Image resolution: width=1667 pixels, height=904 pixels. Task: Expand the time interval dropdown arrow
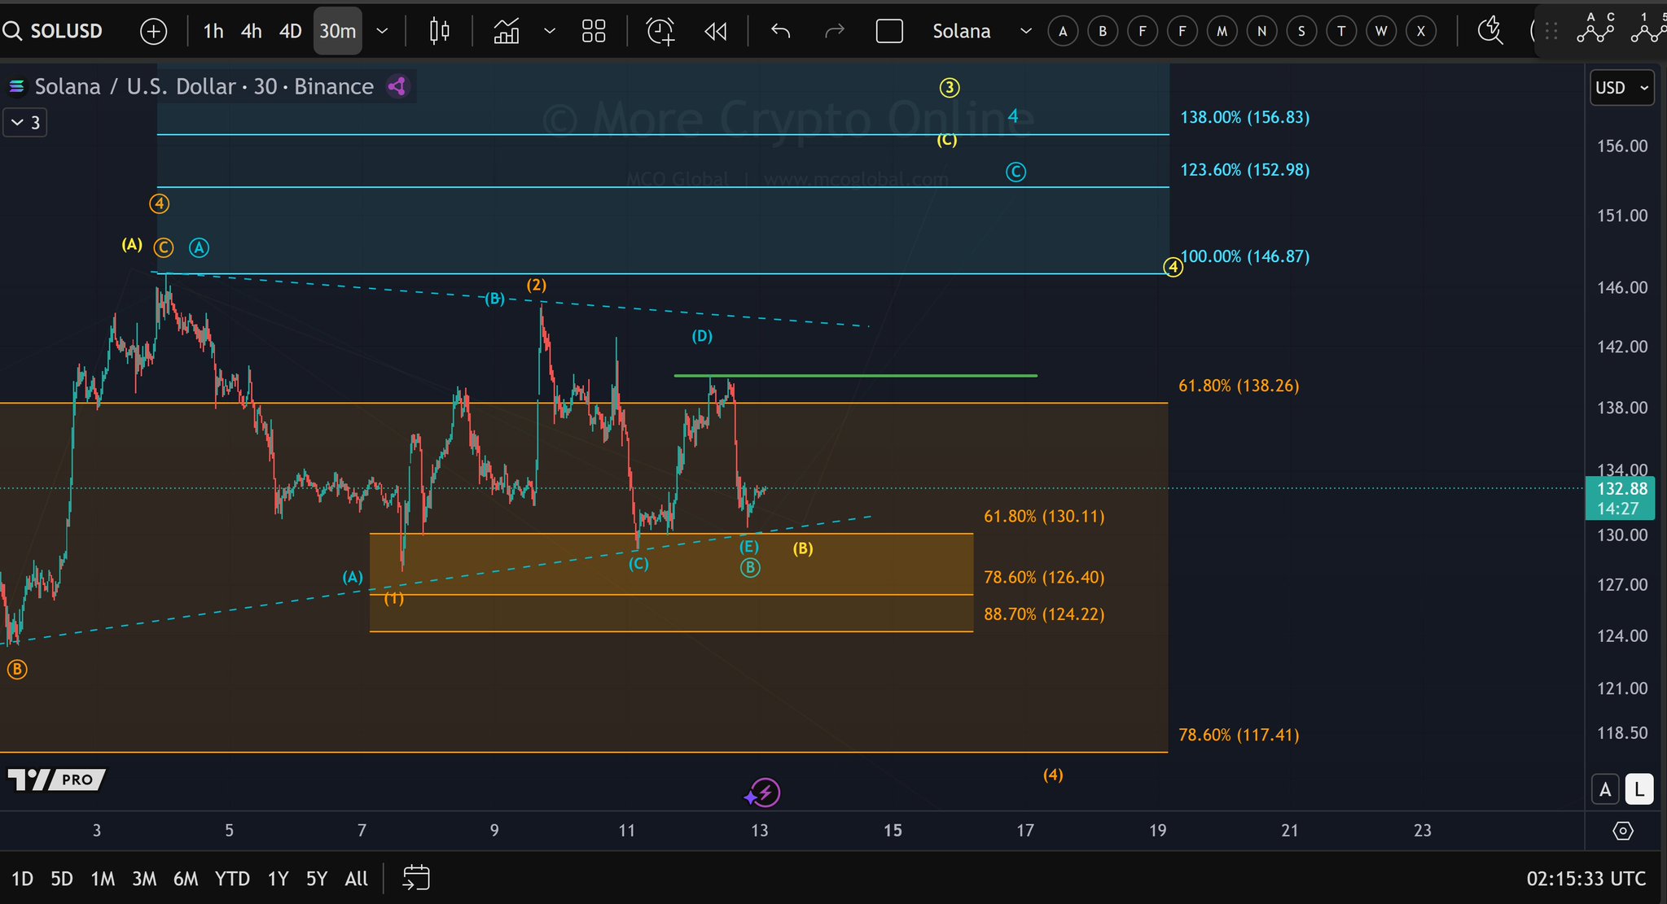tap(382, 31)
